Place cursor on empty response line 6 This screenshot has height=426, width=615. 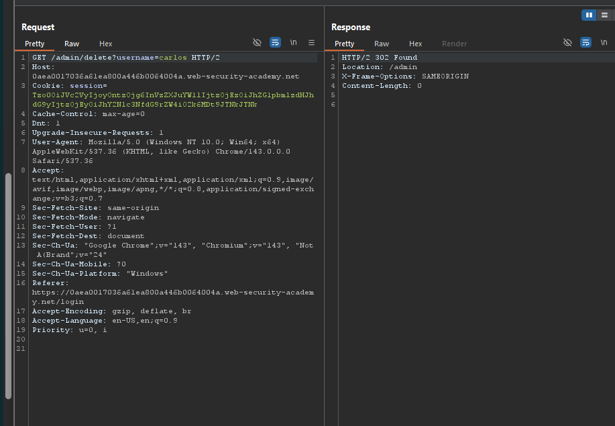[x=477, y=105]
